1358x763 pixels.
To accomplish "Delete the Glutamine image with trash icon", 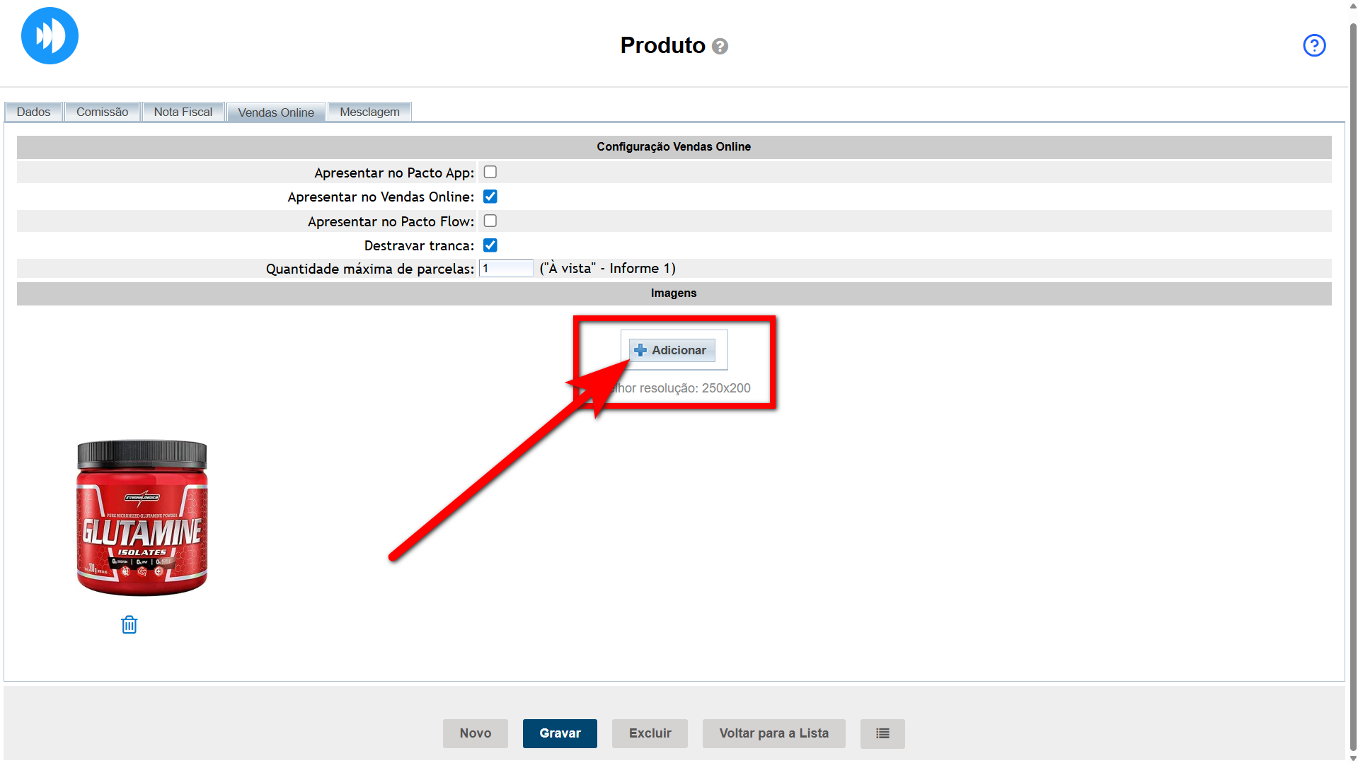I will coord(129,624).
